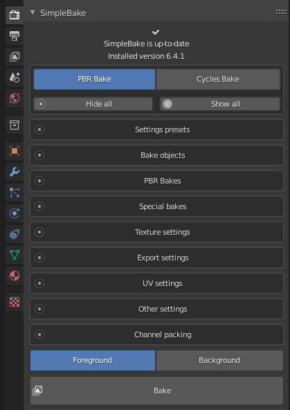Image resolution: width=290 pixels, height=410 pixels.
Task: Open the Scene properties icon
Action: click(15, 78)
